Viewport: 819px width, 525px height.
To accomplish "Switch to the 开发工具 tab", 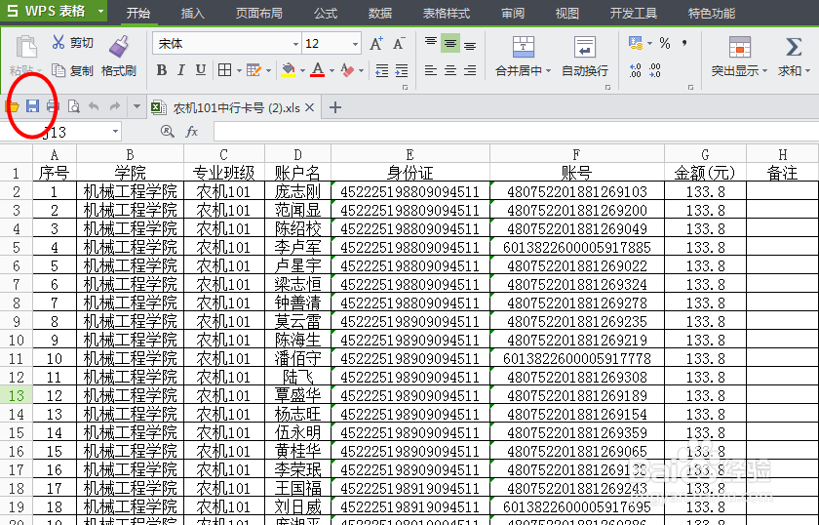I will pos(633,13).
